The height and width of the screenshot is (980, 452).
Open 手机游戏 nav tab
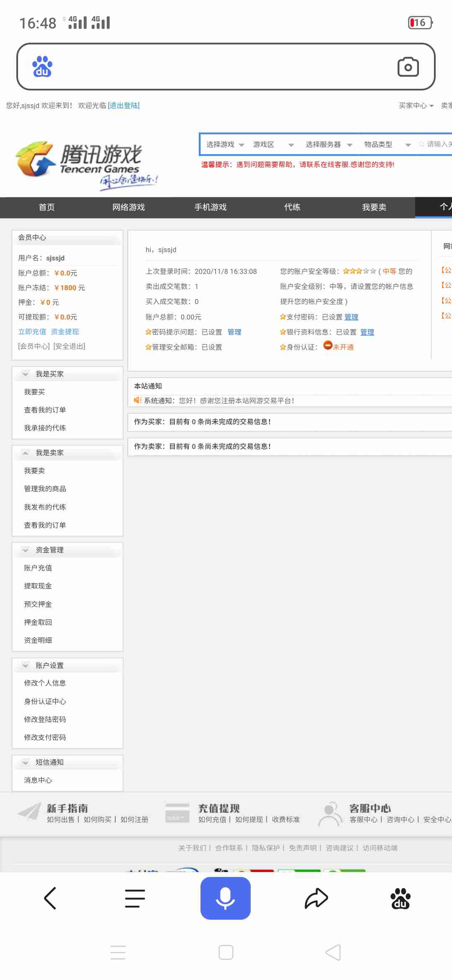pos(211,207)
